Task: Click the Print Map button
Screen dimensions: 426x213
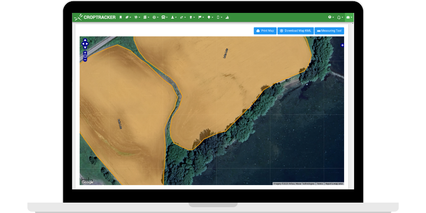Action: tap(265, 31)
